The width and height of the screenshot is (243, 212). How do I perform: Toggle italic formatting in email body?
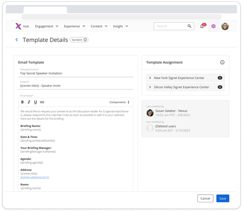pyautogui.click(x=29, y=102)
